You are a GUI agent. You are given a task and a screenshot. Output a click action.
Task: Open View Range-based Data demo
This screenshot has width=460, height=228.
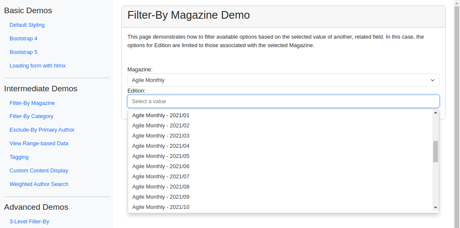click(x=39, y=144)
